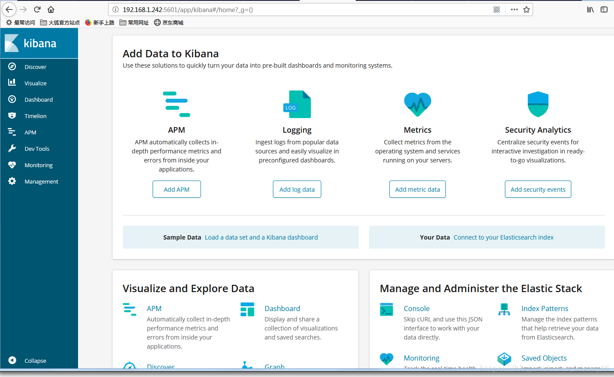Open Dashboard link under Visualize and Explore
Screen dimensions: 614x377
pyautogui.click(x=282, y=308)
